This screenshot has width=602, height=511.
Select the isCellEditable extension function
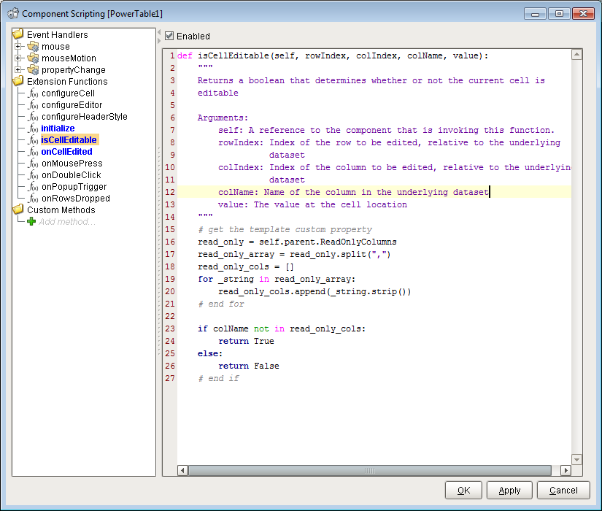[69, 140]
